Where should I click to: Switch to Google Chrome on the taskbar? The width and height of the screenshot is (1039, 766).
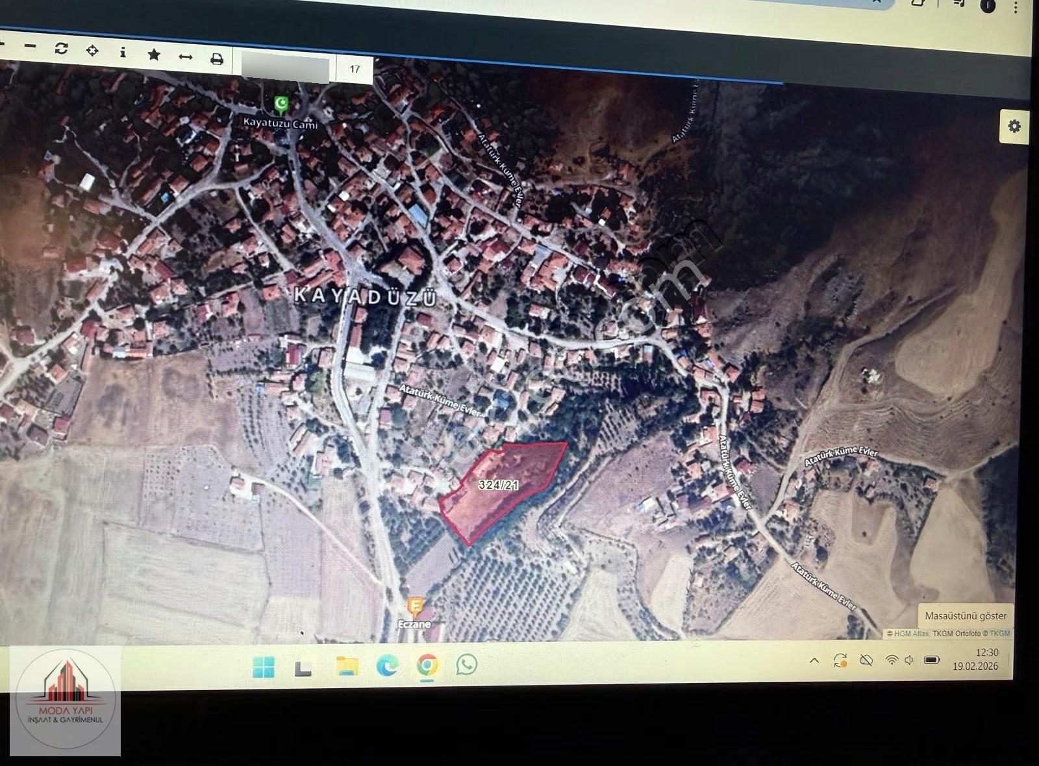pyautogui.click(x=427, y=665)
